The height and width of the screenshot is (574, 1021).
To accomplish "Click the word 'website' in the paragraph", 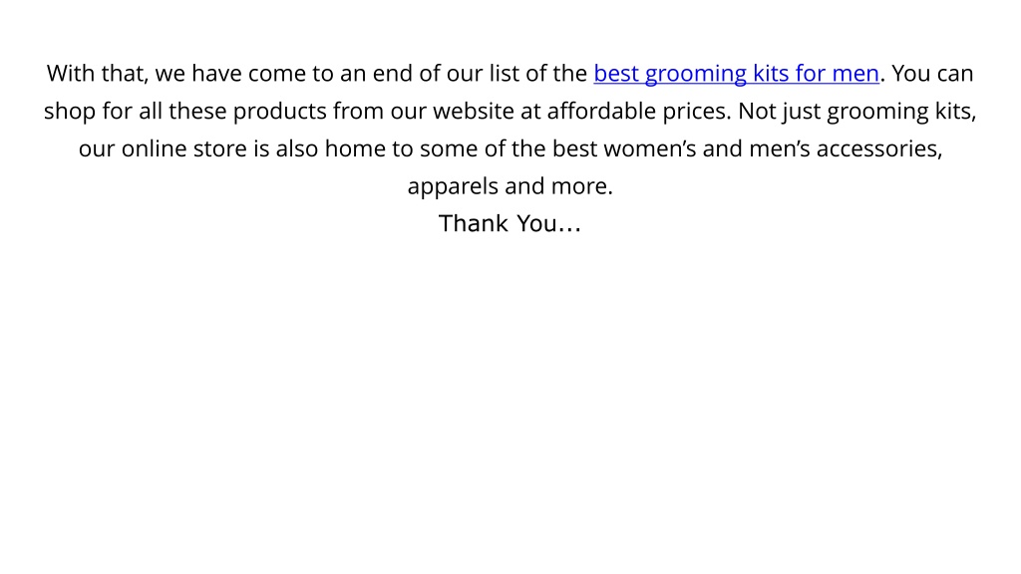I will tap(474, 112).
